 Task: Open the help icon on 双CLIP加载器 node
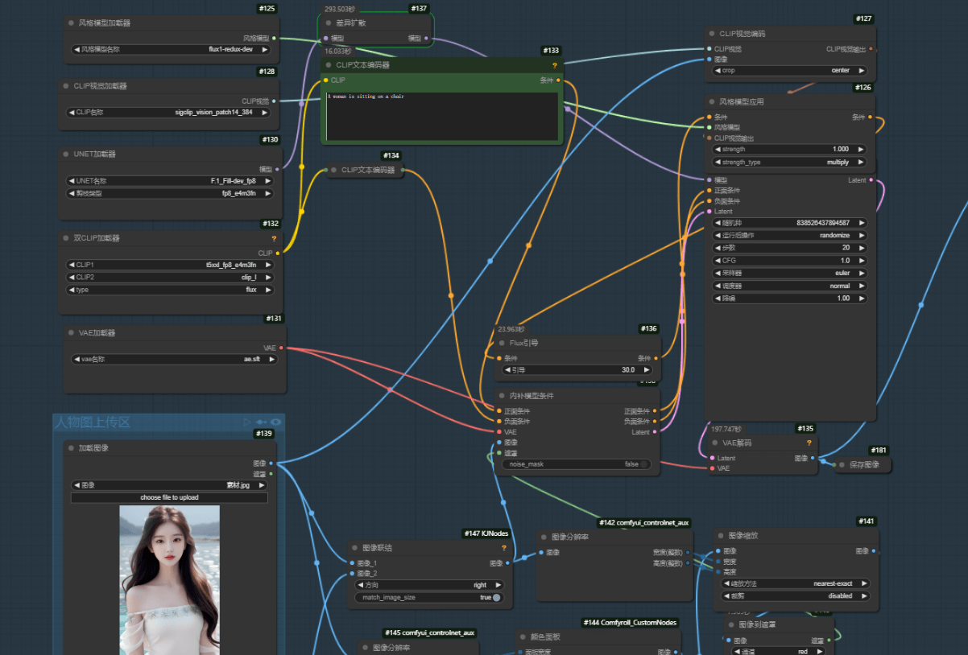274,238
